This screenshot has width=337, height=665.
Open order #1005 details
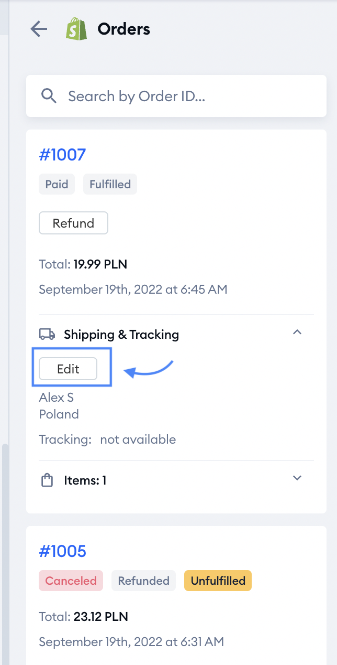[x=62, y=551]
